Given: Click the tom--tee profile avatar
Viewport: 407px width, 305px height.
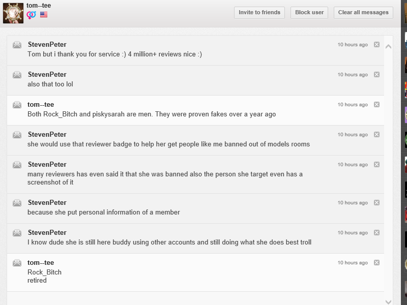Looking at the screenshot, I should (13, 13).
